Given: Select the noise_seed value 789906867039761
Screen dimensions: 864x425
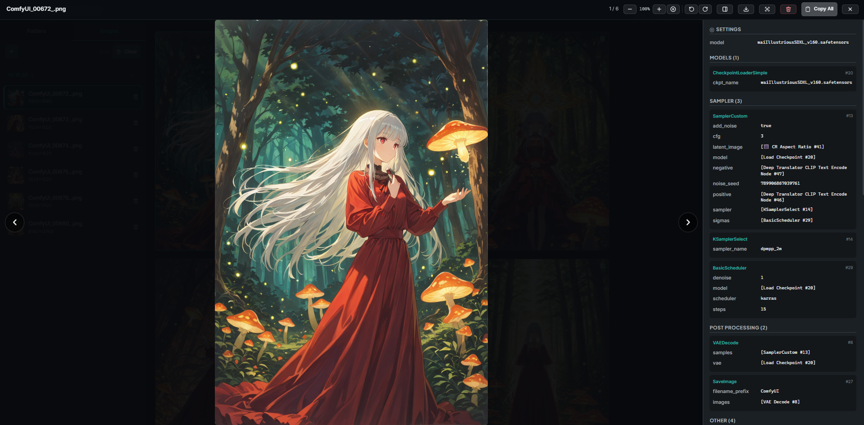Looking at the screenshot, I should [780, 183].
